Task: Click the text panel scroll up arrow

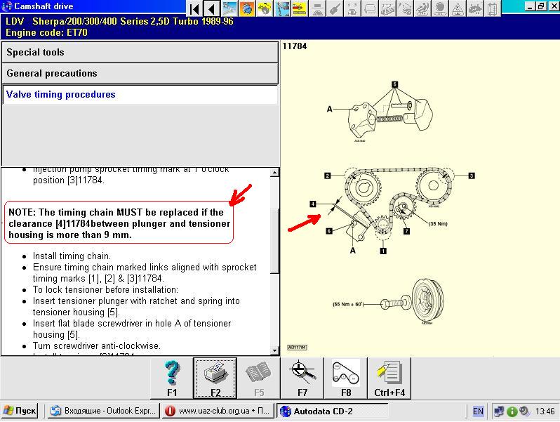Action: (274, 173)
